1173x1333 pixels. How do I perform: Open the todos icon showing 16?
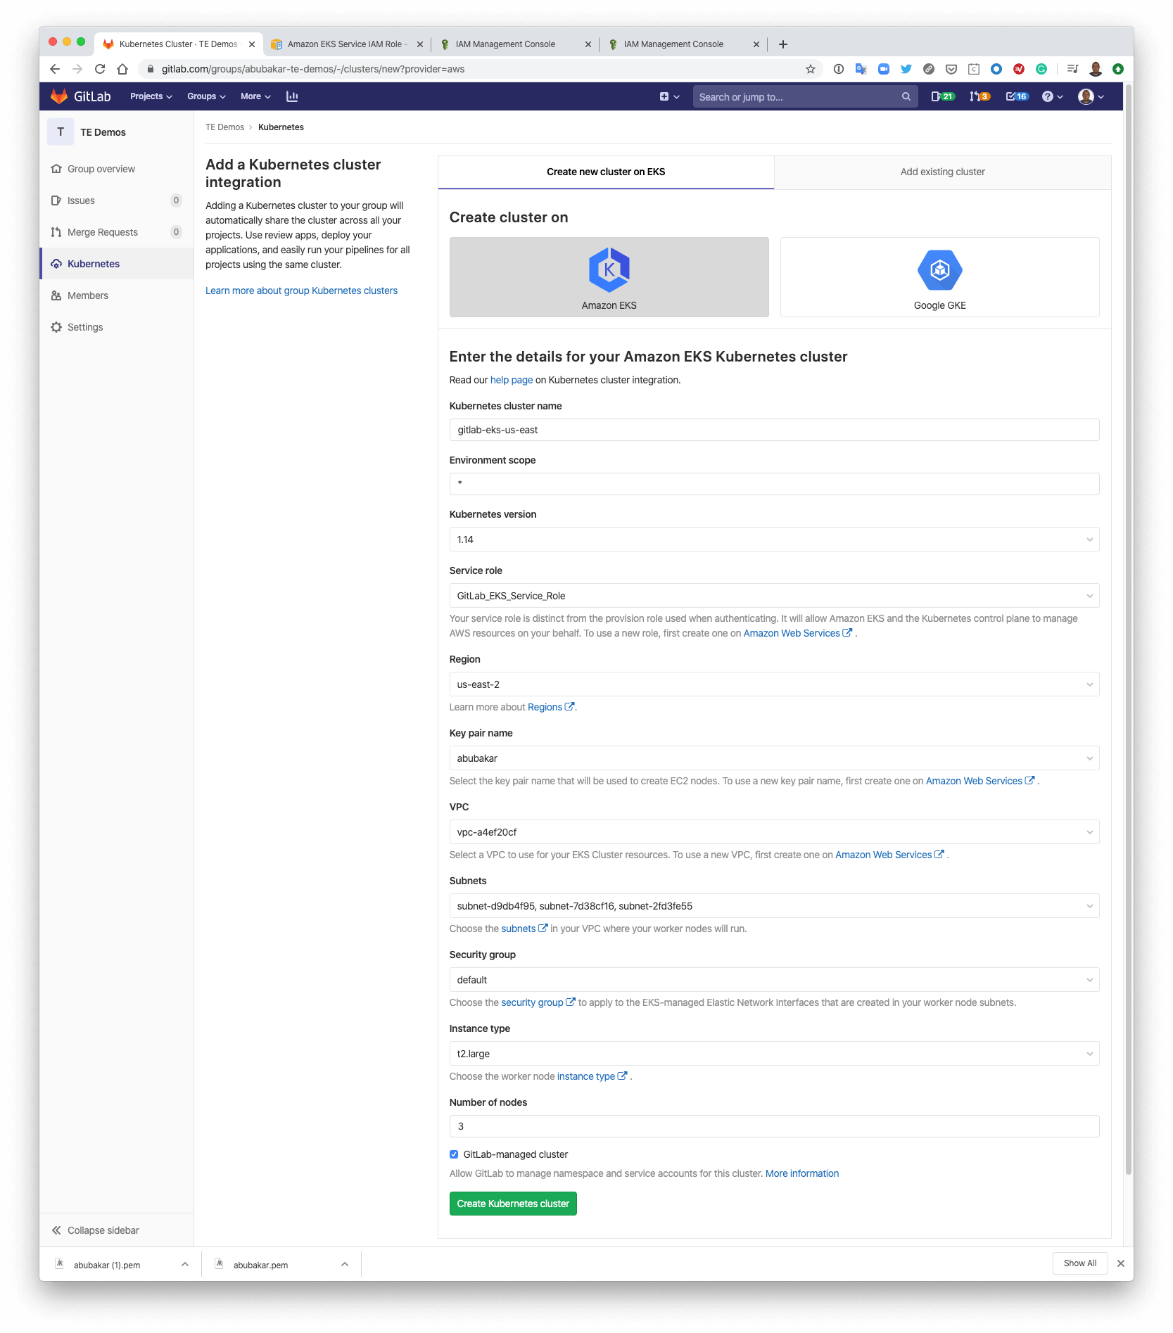pyautogui.click(x=1015, y=96)
